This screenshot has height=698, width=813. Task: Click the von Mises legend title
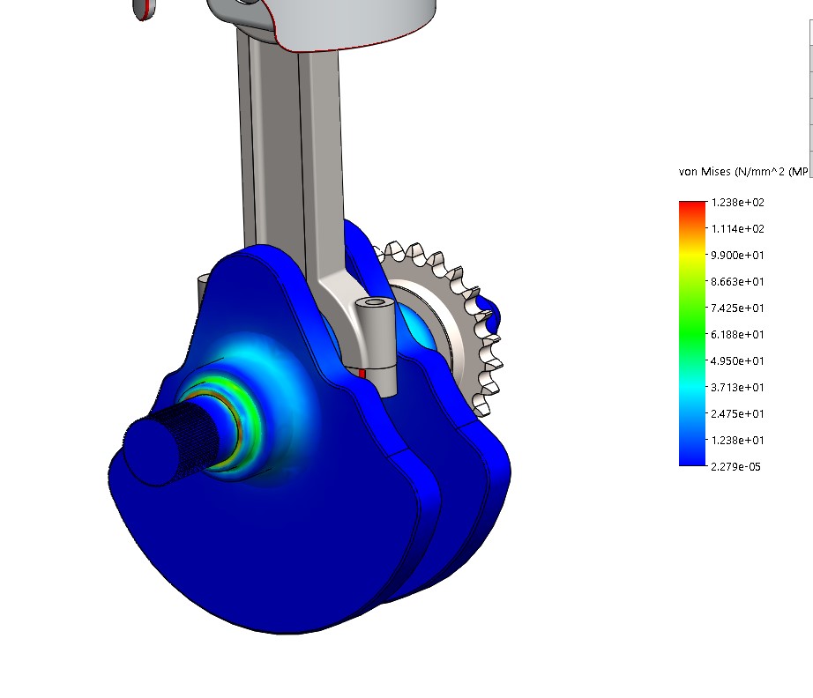point(743,172)
